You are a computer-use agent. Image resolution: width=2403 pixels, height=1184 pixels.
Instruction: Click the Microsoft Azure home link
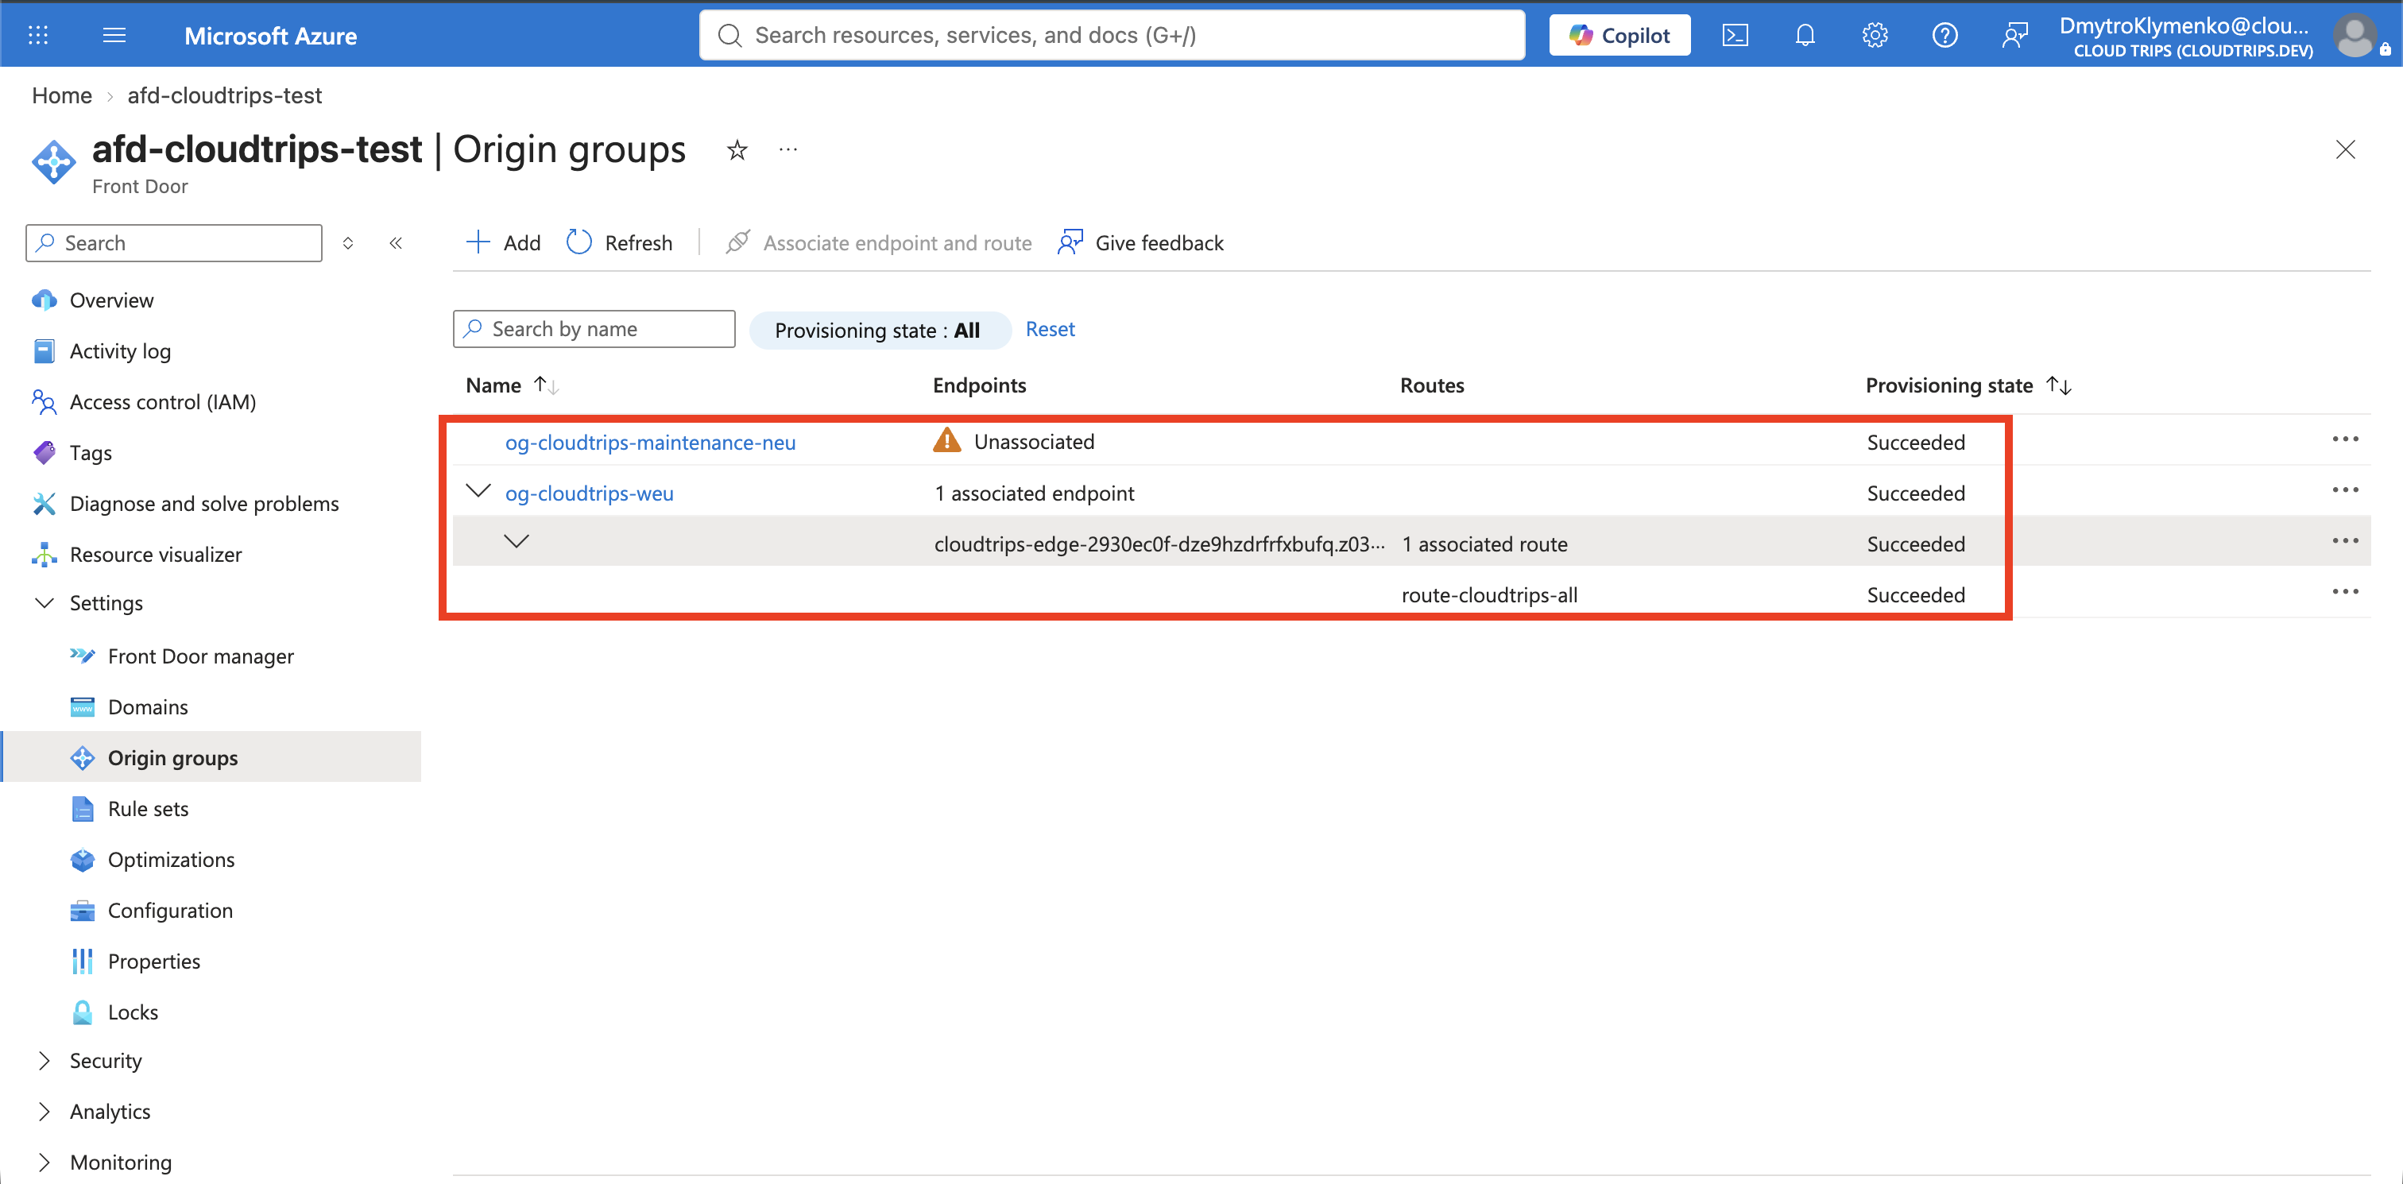270,36
